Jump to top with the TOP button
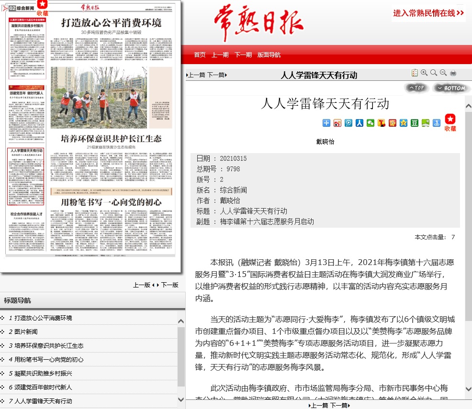 [416, 88]
